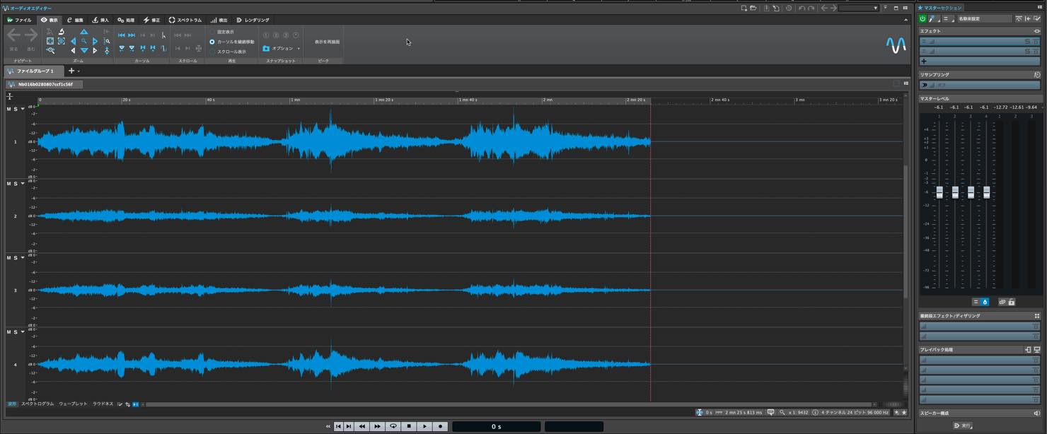Adjust the second master level fader

tap(955, 192)
